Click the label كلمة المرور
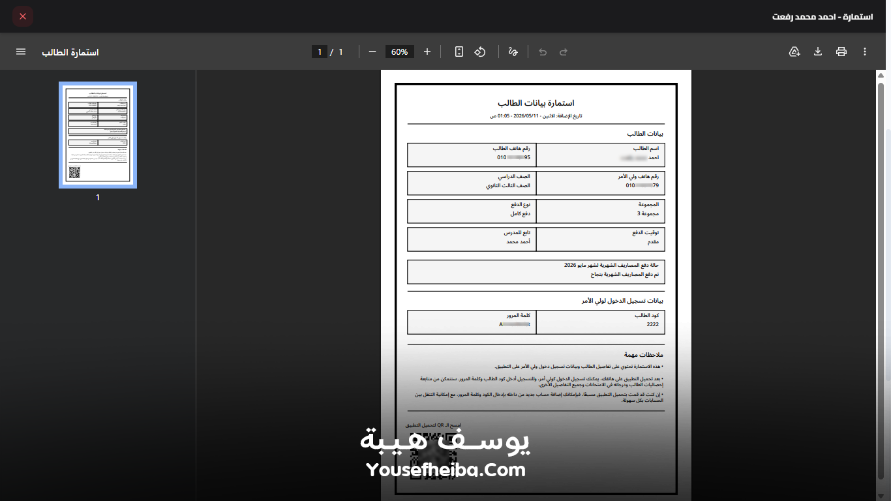891x501 pixels. [x=518, y=316]
